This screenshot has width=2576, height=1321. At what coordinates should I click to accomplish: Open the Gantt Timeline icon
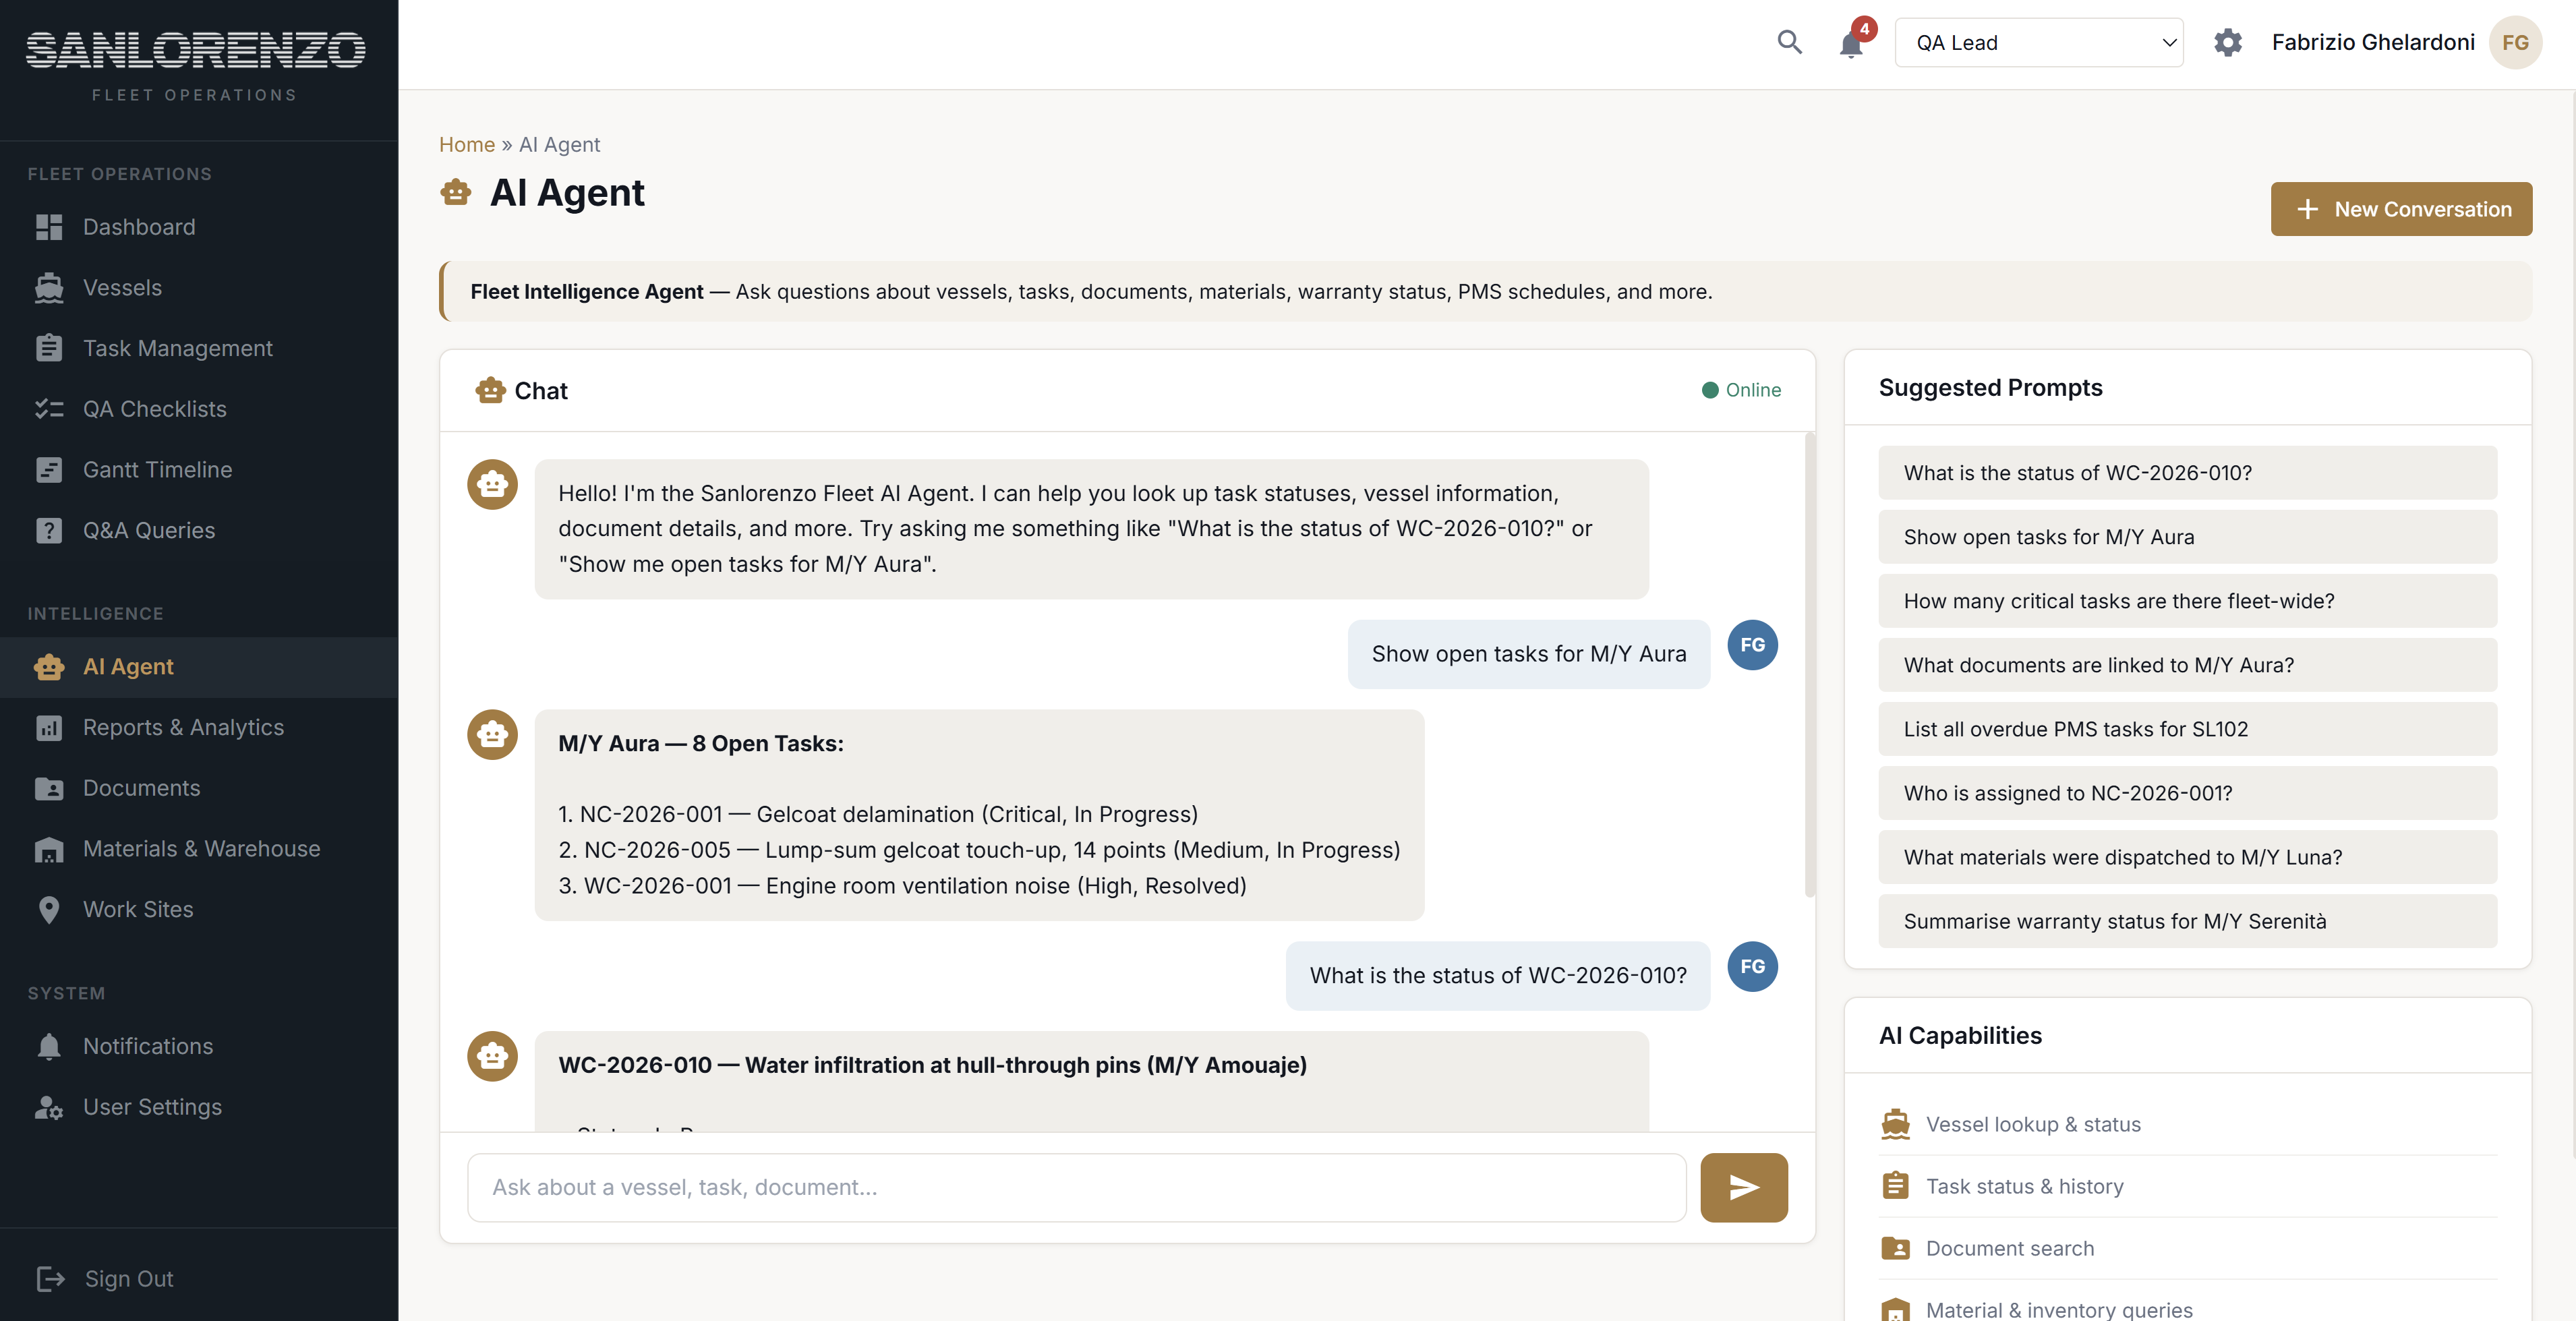49,469
